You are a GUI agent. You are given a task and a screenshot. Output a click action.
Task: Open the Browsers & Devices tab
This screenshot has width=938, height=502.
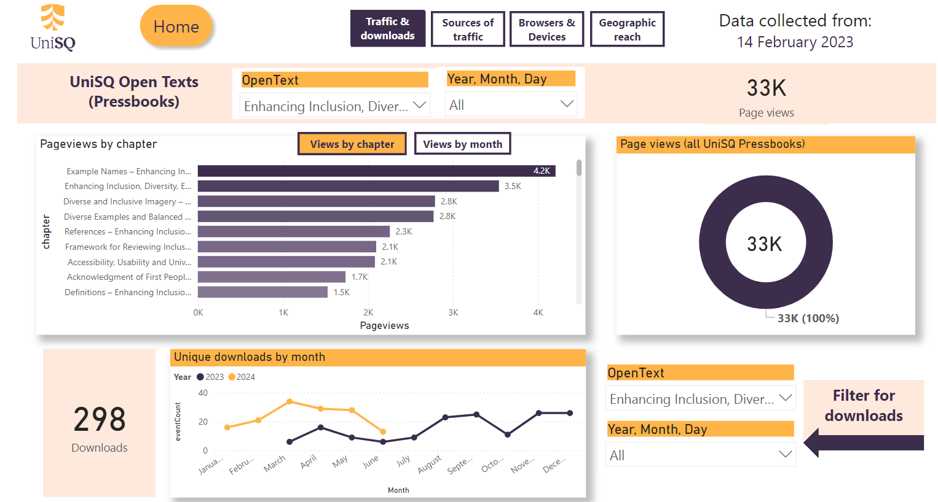[547, 29]
